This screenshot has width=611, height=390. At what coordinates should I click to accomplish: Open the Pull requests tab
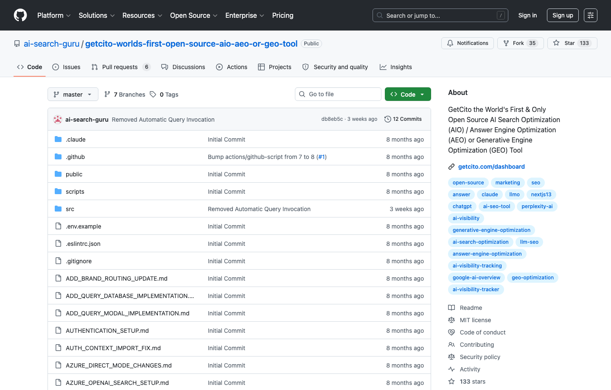pyautogui.click(x=121, y=67)
